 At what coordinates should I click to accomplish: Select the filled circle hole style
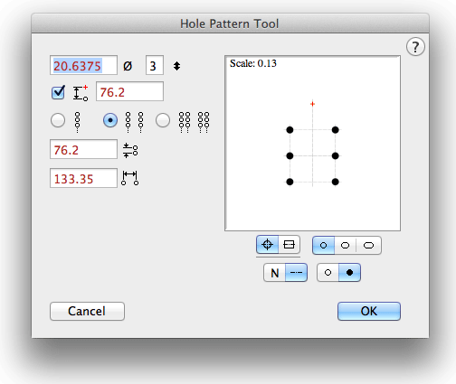coord(349,273)
